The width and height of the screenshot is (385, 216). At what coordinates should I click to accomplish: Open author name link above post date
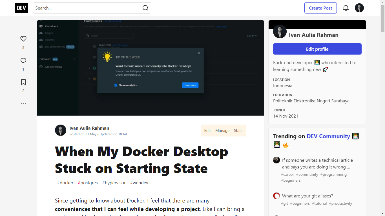[89, 128]
